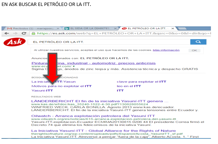Reload the page with the refresh icon
This screenshot has height=144, width=218.
coord(24,33)
